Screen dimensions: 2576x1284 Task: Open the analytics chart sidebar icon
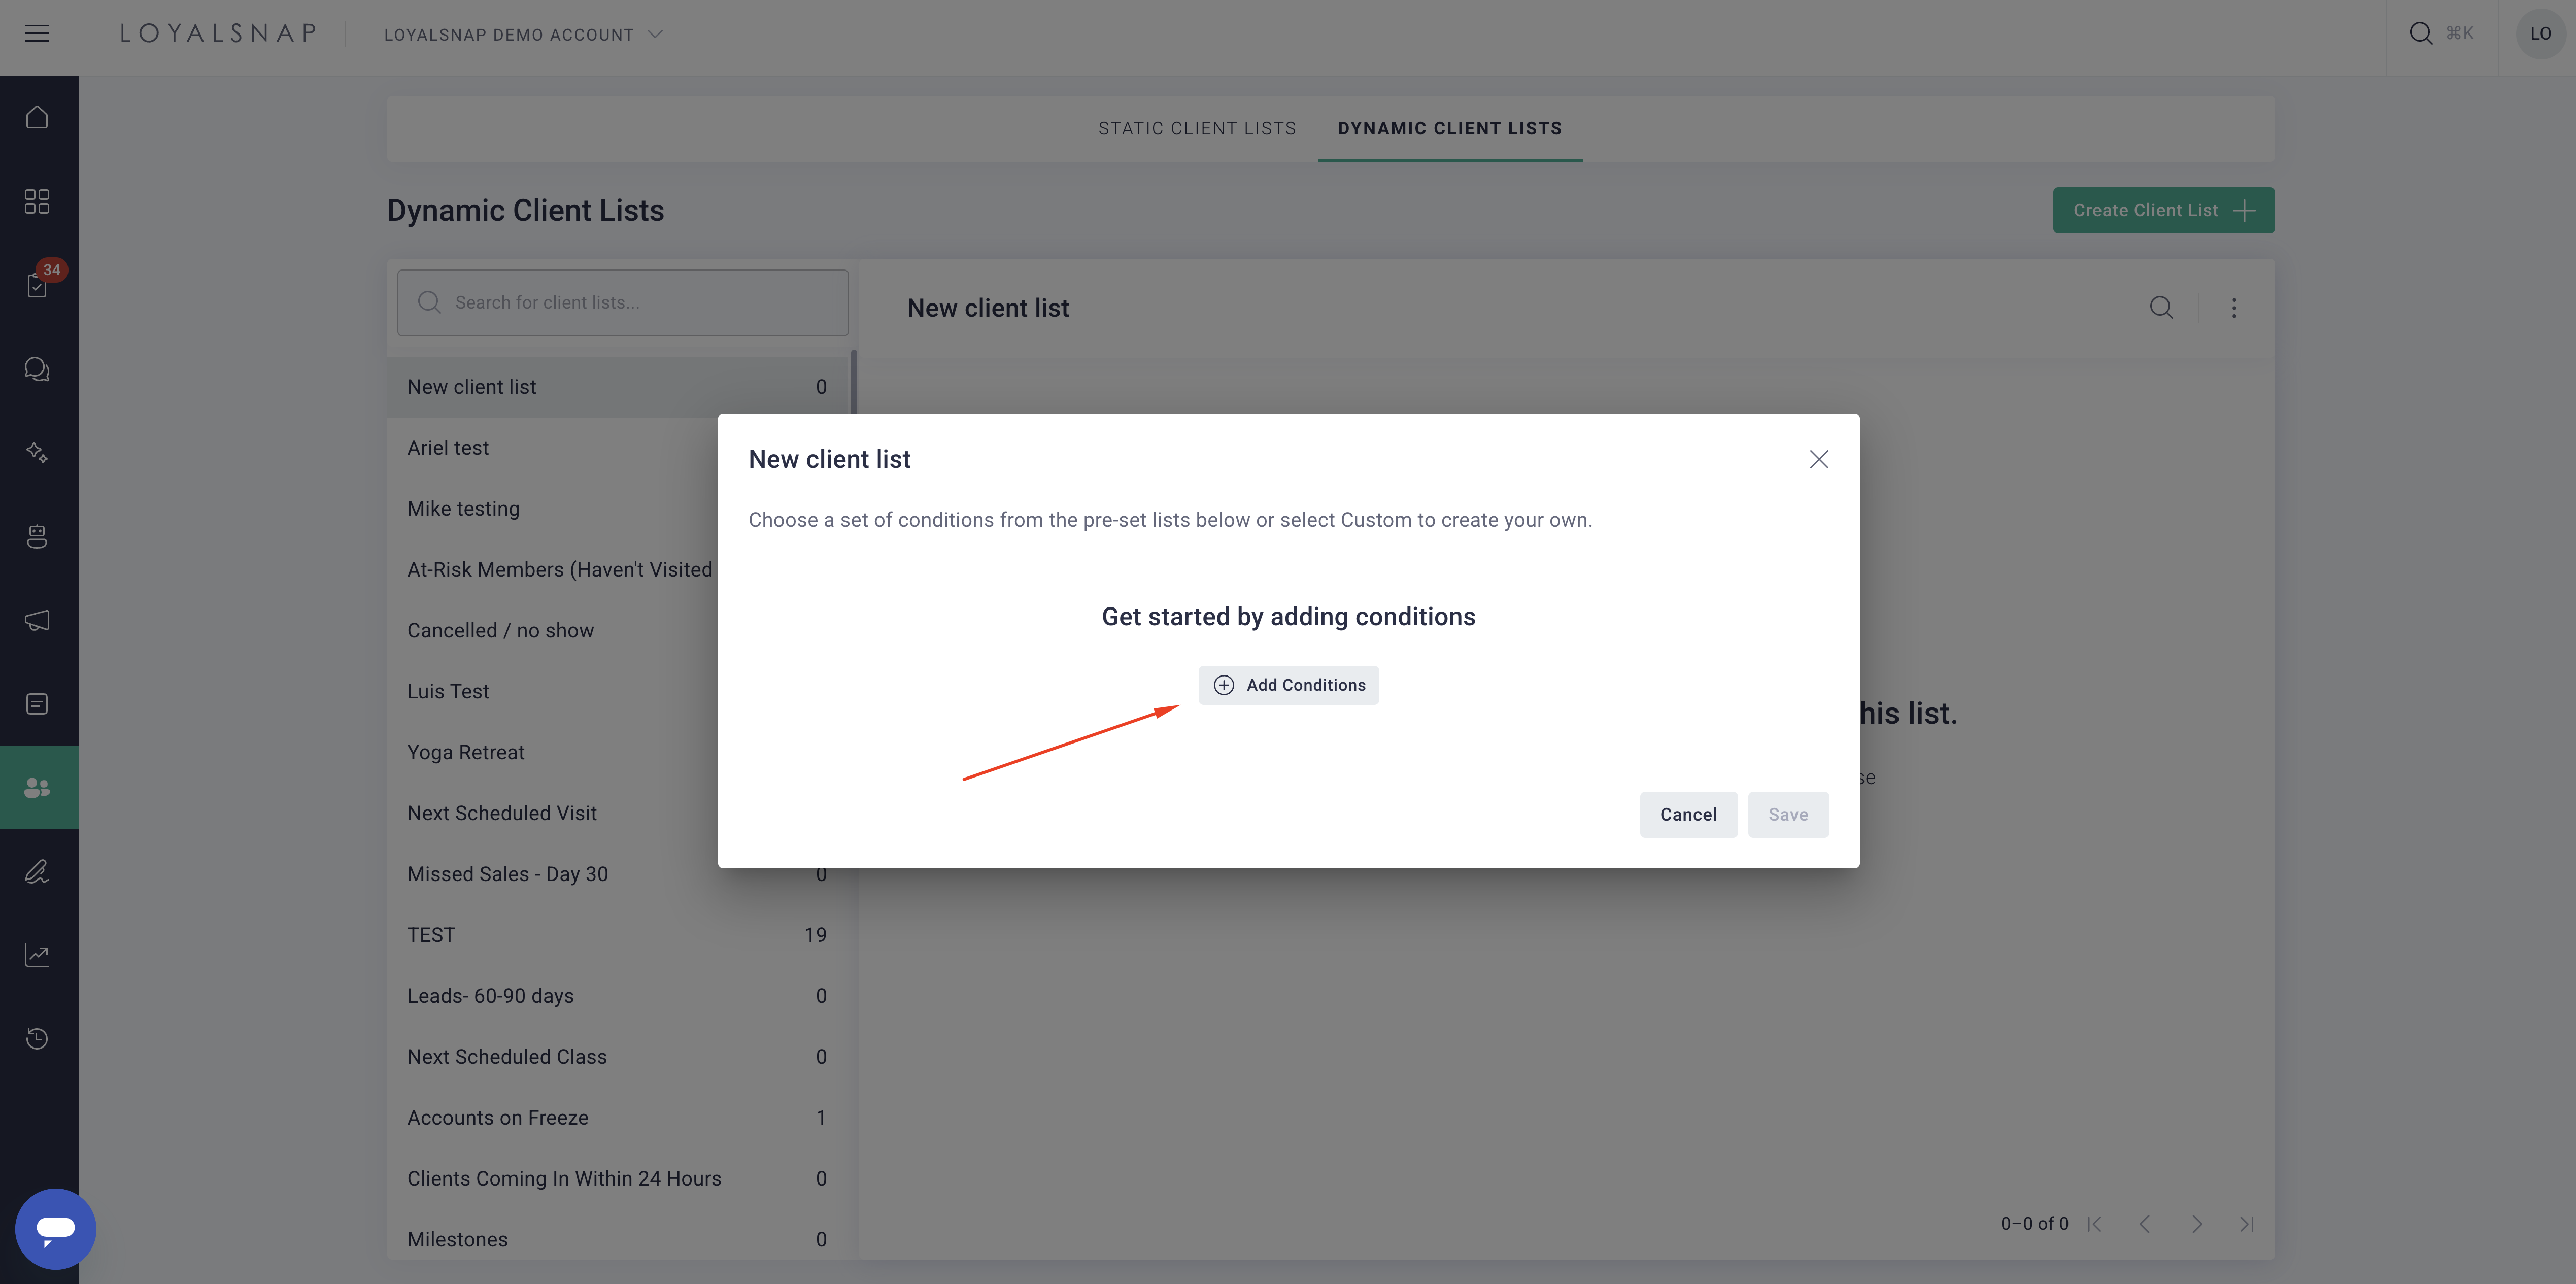tap(37, 955)
